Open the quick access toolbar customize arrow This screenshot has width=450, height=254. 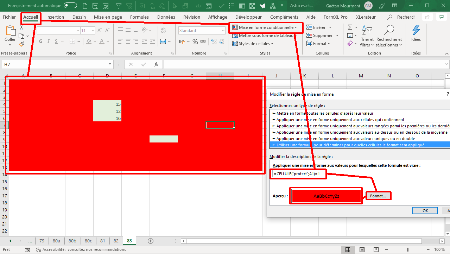[x=282, y=6]
